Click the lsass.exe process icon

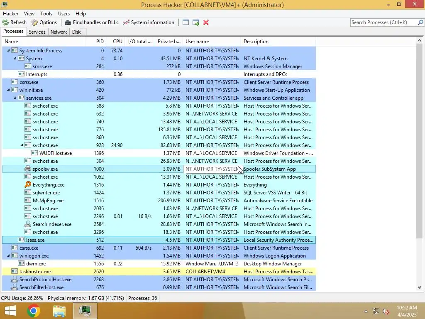21,240
